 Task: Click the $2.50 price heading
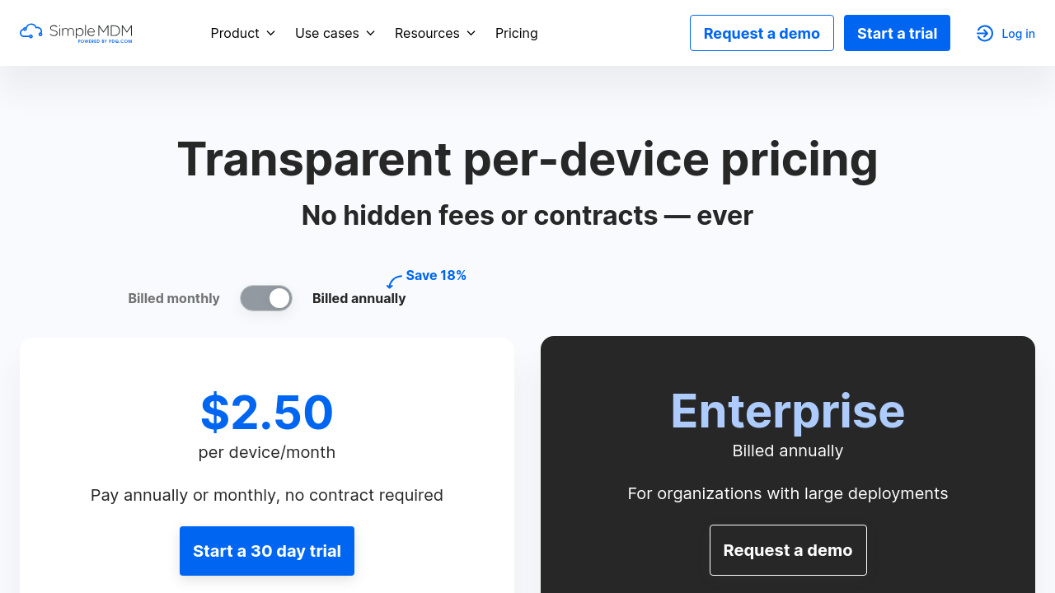[x=267, y=412]
